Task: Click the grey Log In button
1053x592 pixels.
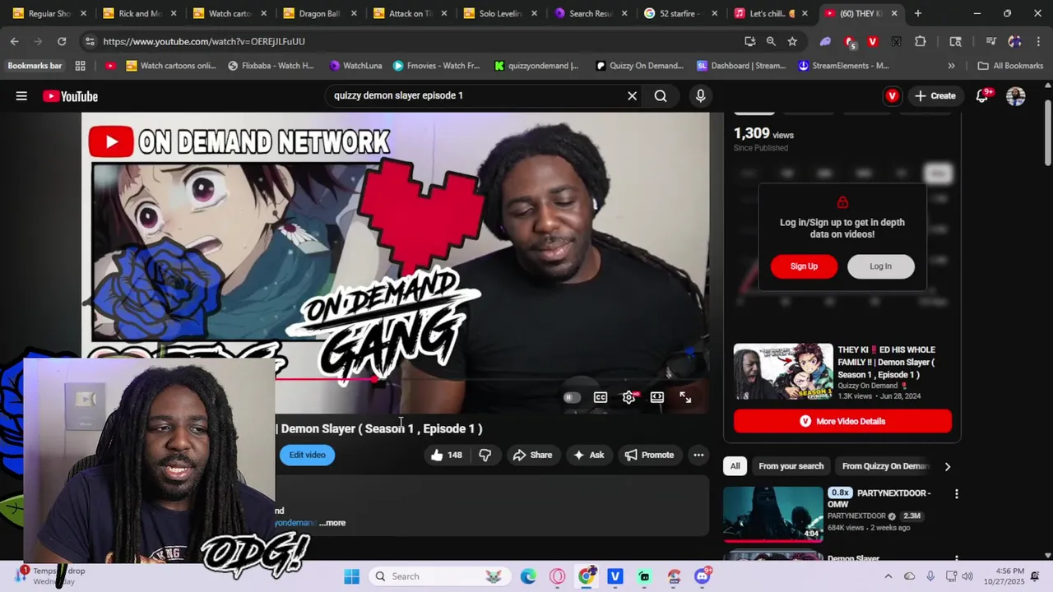Action: [880, 266]
